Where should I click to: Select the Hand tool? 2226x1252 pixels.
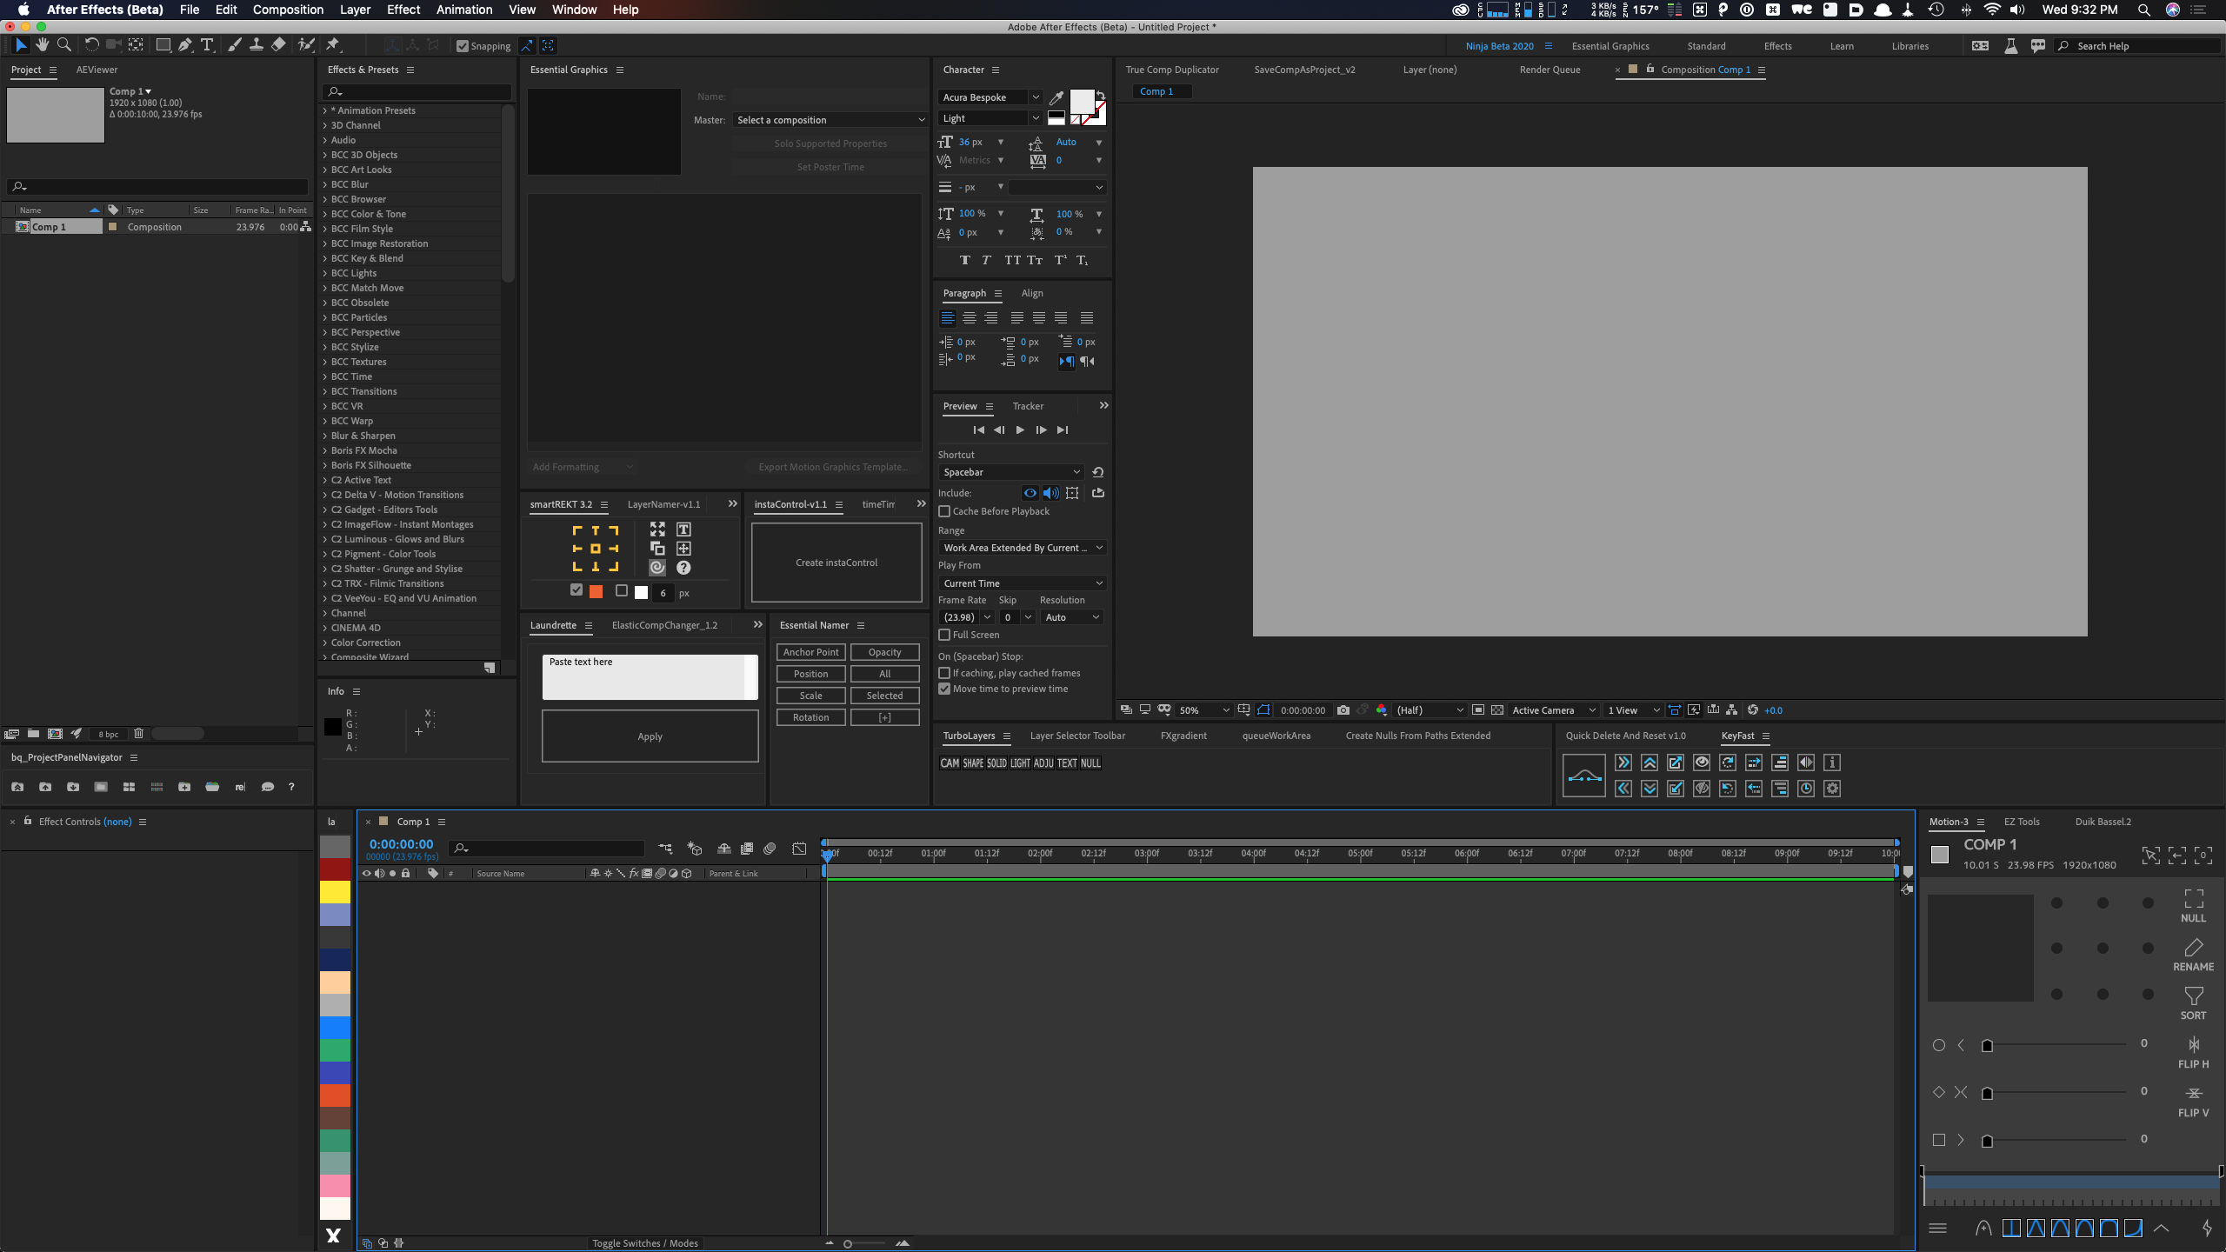click(42, 44)
